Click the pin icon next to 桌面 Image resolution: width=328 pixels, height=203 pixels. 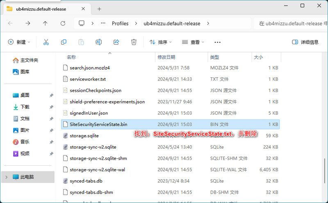(x=51, y=95)
